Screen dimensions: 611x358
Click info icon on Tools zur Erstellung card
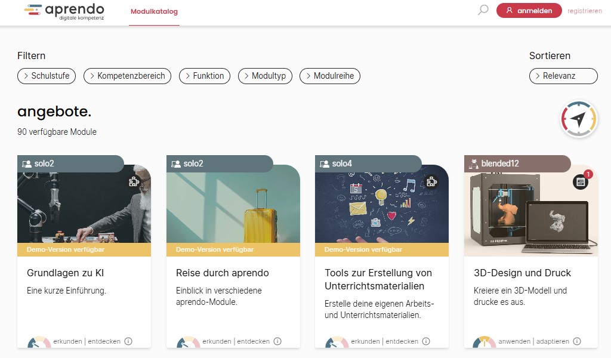426,342
